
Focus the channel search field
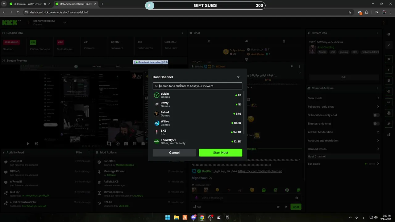tap(197, 86)
